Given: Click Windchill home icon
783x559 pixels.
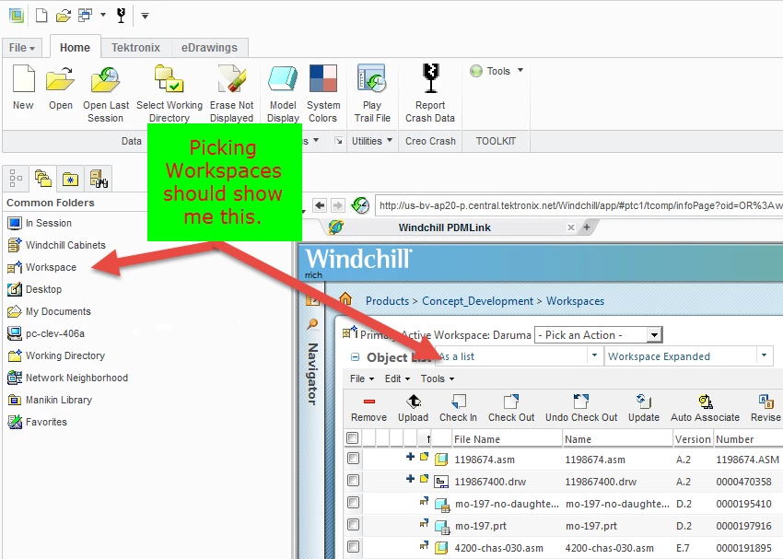Looking at the screenshot, I should (x=345, y=299).
